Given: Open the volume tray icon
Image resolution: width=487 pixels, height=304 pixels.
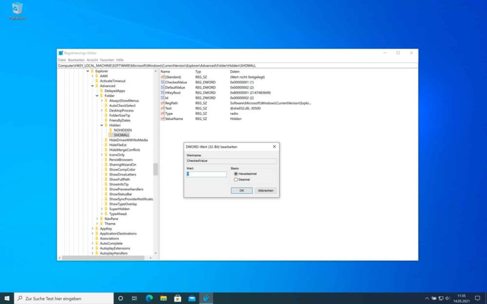Looking at the screenshot, I should [448, 299].
